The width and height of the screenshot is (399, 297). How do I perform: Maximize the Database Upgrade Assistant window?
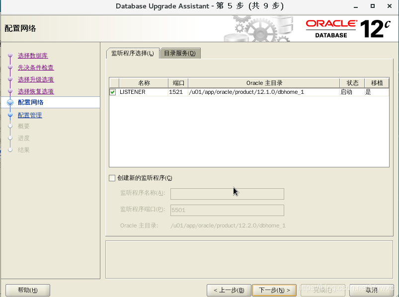(373, 6)
